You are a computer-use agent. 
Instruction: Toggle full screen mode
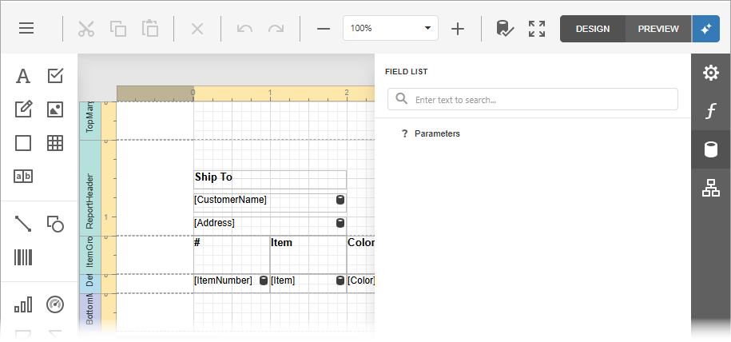(537, 29)
